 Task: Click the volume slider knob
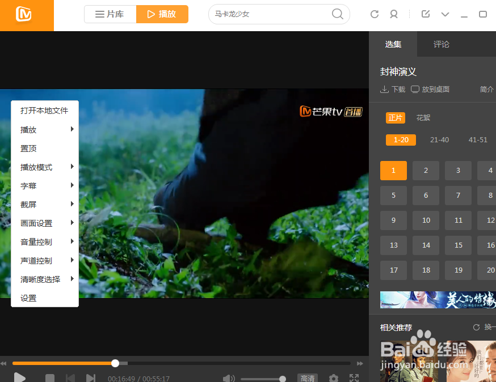(x=283, y=379)
